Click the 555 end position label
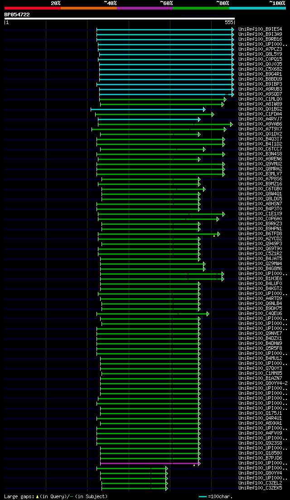 [229, 22]
